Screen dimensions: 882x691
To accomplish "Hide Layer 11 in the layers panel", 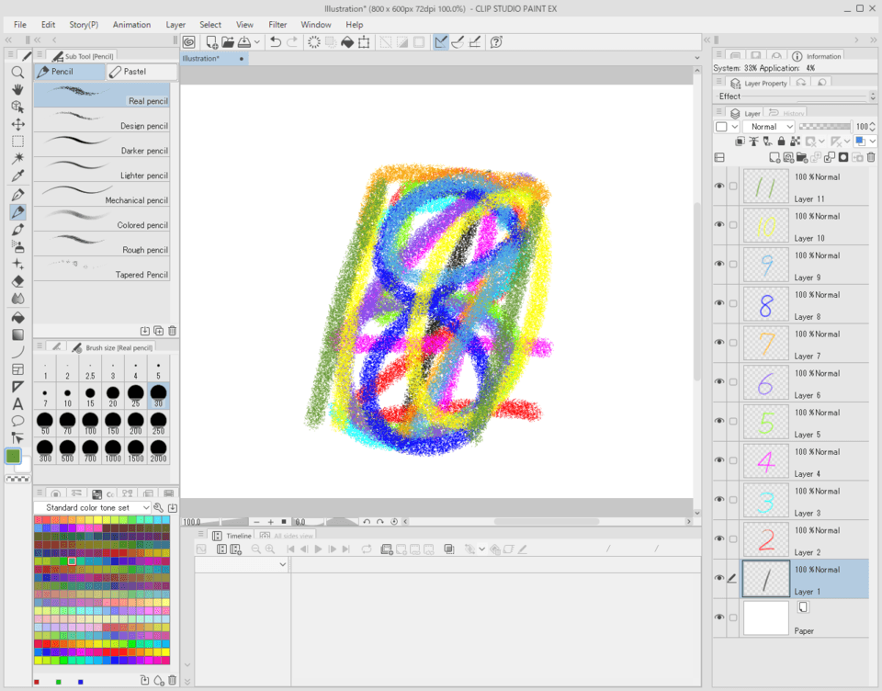I will point(719,186).
